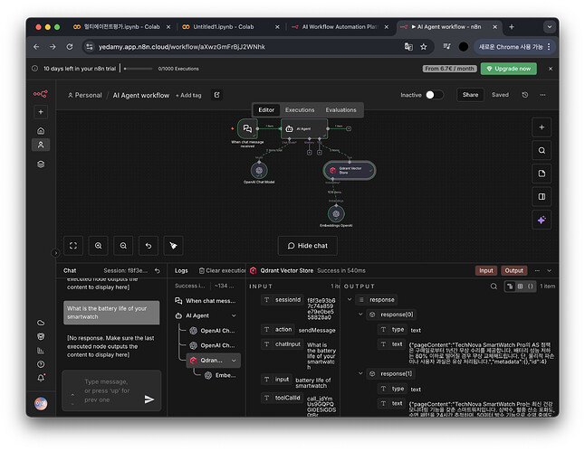Collapse the response[0] output item
The image size is (585, 451).
[x=360, y=315]
